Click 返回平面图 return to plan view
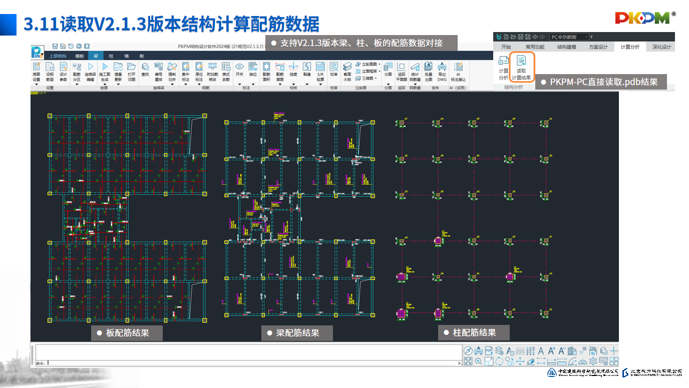 coord(402,72)
